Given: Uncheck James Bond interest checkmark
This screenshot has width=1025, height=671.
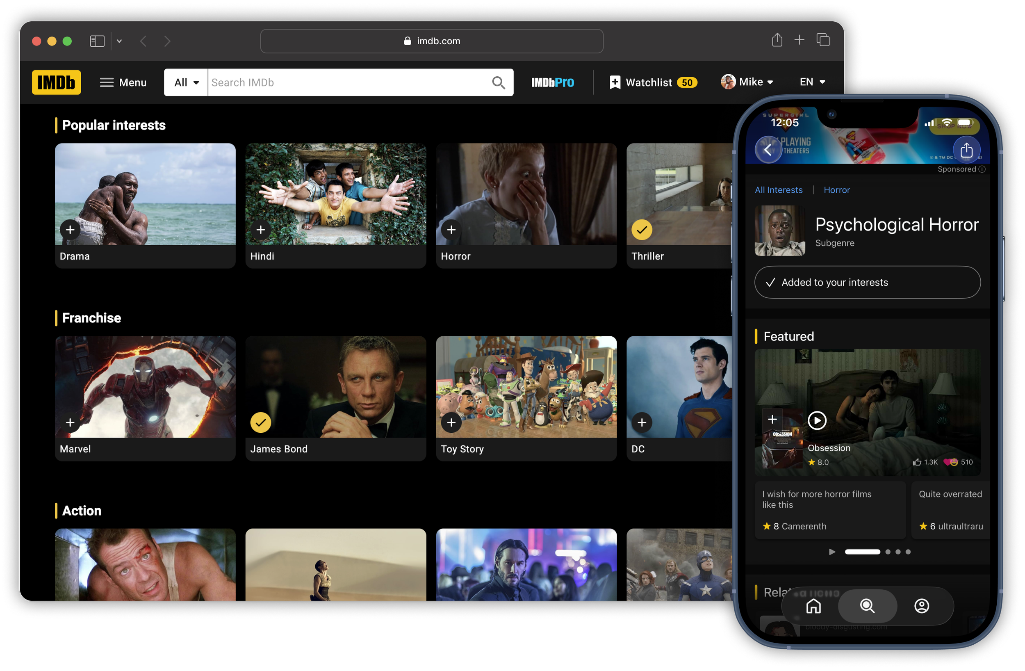Looking at the screenshot, I should (261, 422).
